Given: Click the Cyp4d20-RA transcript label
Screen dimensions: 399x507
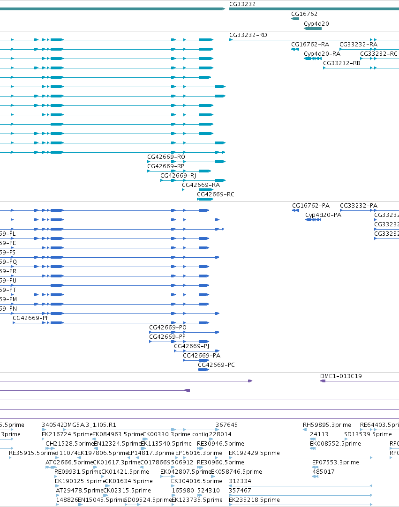Looking at the screenshot, I should point(322,54).
